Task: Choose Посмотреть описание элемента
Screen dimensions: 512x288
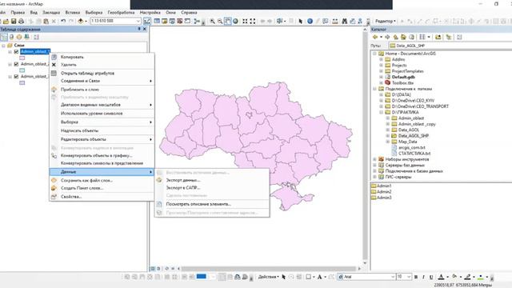Action: 212,204
